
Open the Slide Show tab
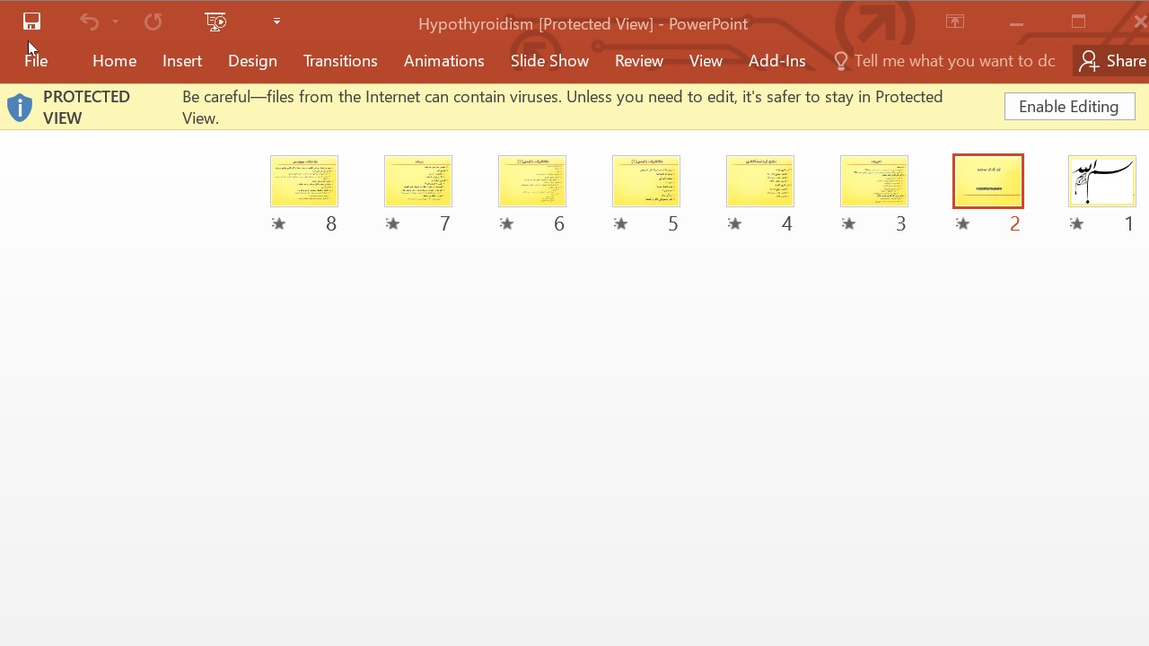coord(549,61)
